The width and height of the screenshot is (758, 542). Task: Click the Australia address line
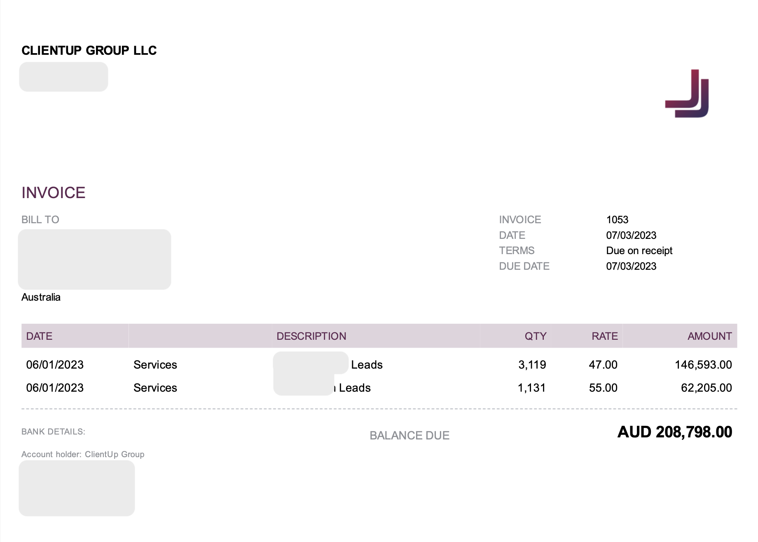point(41,297)
